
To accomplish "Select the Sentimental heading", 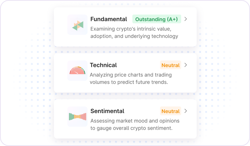I will click(107, 111).
